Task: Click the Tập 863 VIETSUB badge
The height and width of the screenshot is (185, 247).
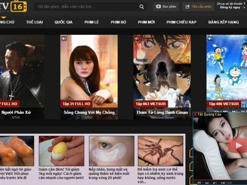Action: tap(151, 104)
